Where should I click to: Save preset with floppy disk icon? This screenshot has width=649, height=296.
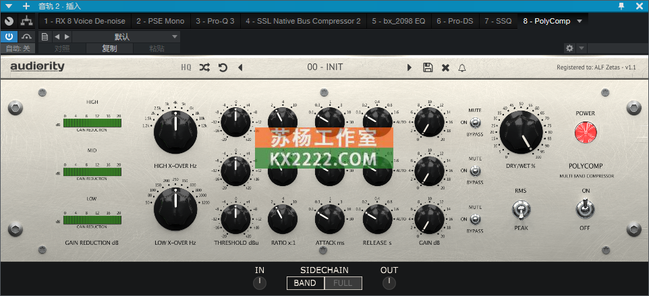click(x=428, y=67)
